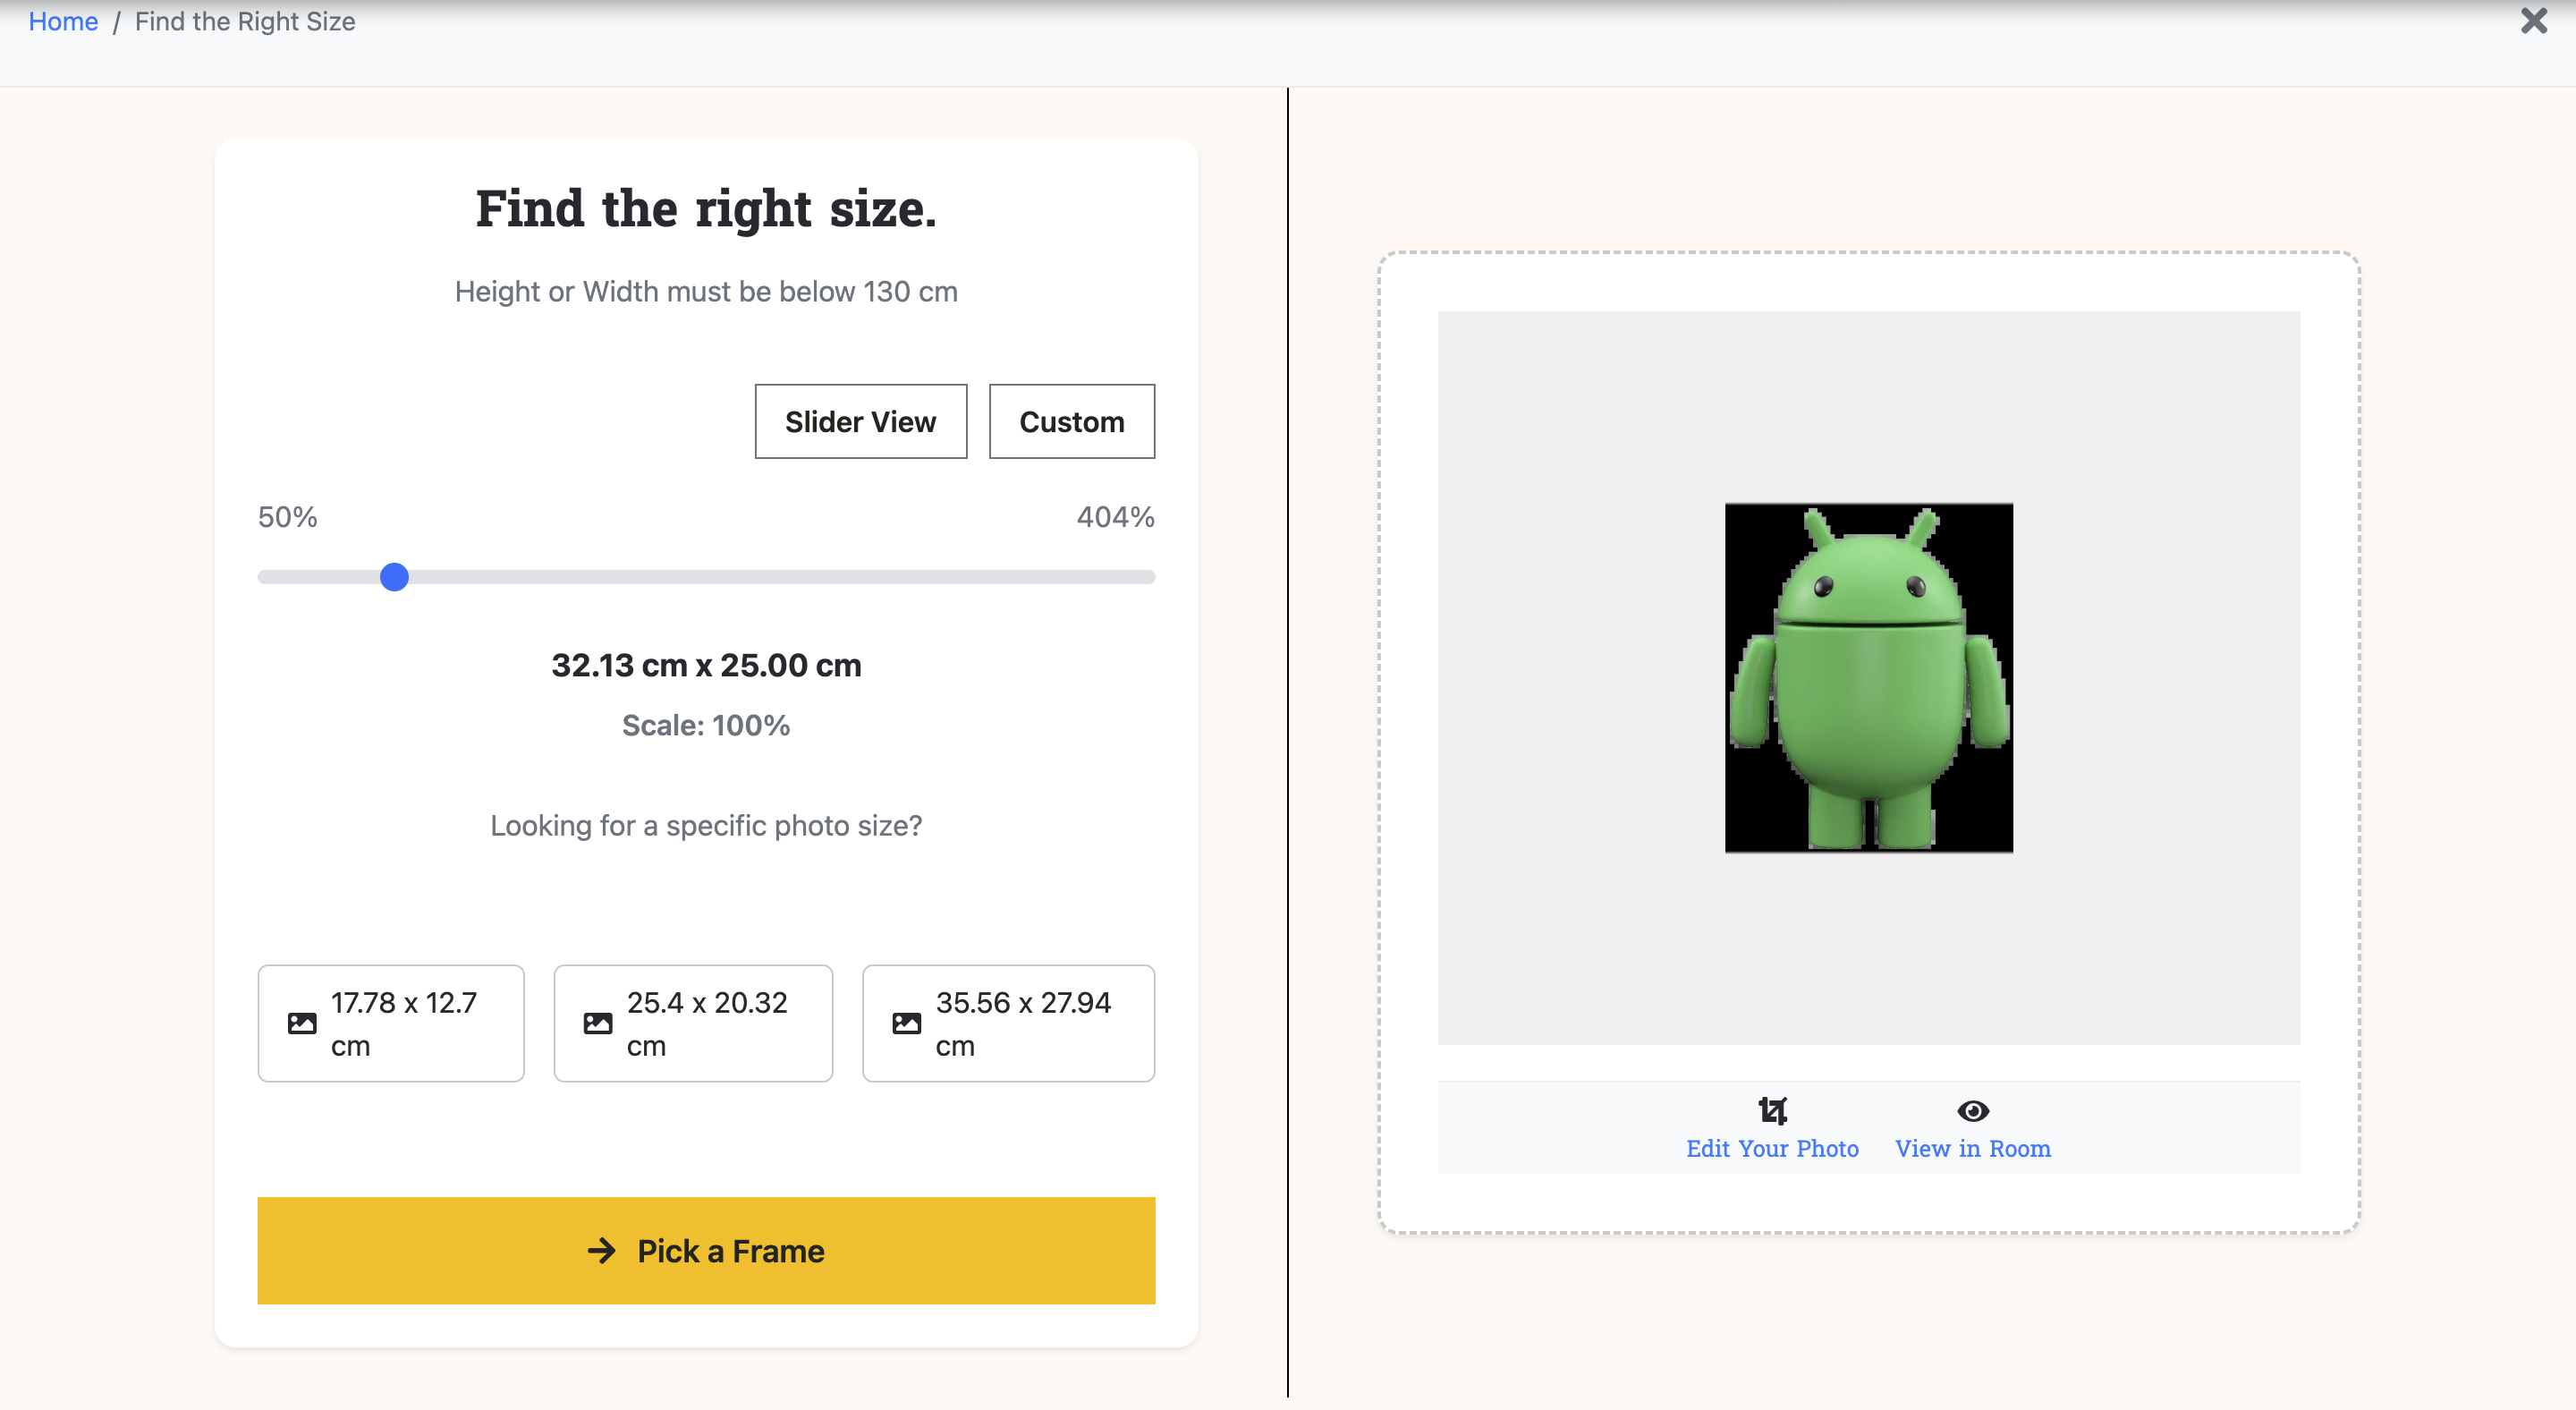
Task: Click the picture icon in 25.4 x 20.32 button
Action: pyautogui.click(x=598, y=1023)
